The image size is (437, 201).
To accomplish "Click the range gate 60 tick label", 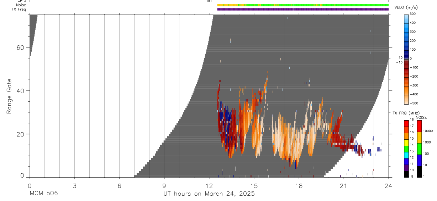I will [21, 48].
